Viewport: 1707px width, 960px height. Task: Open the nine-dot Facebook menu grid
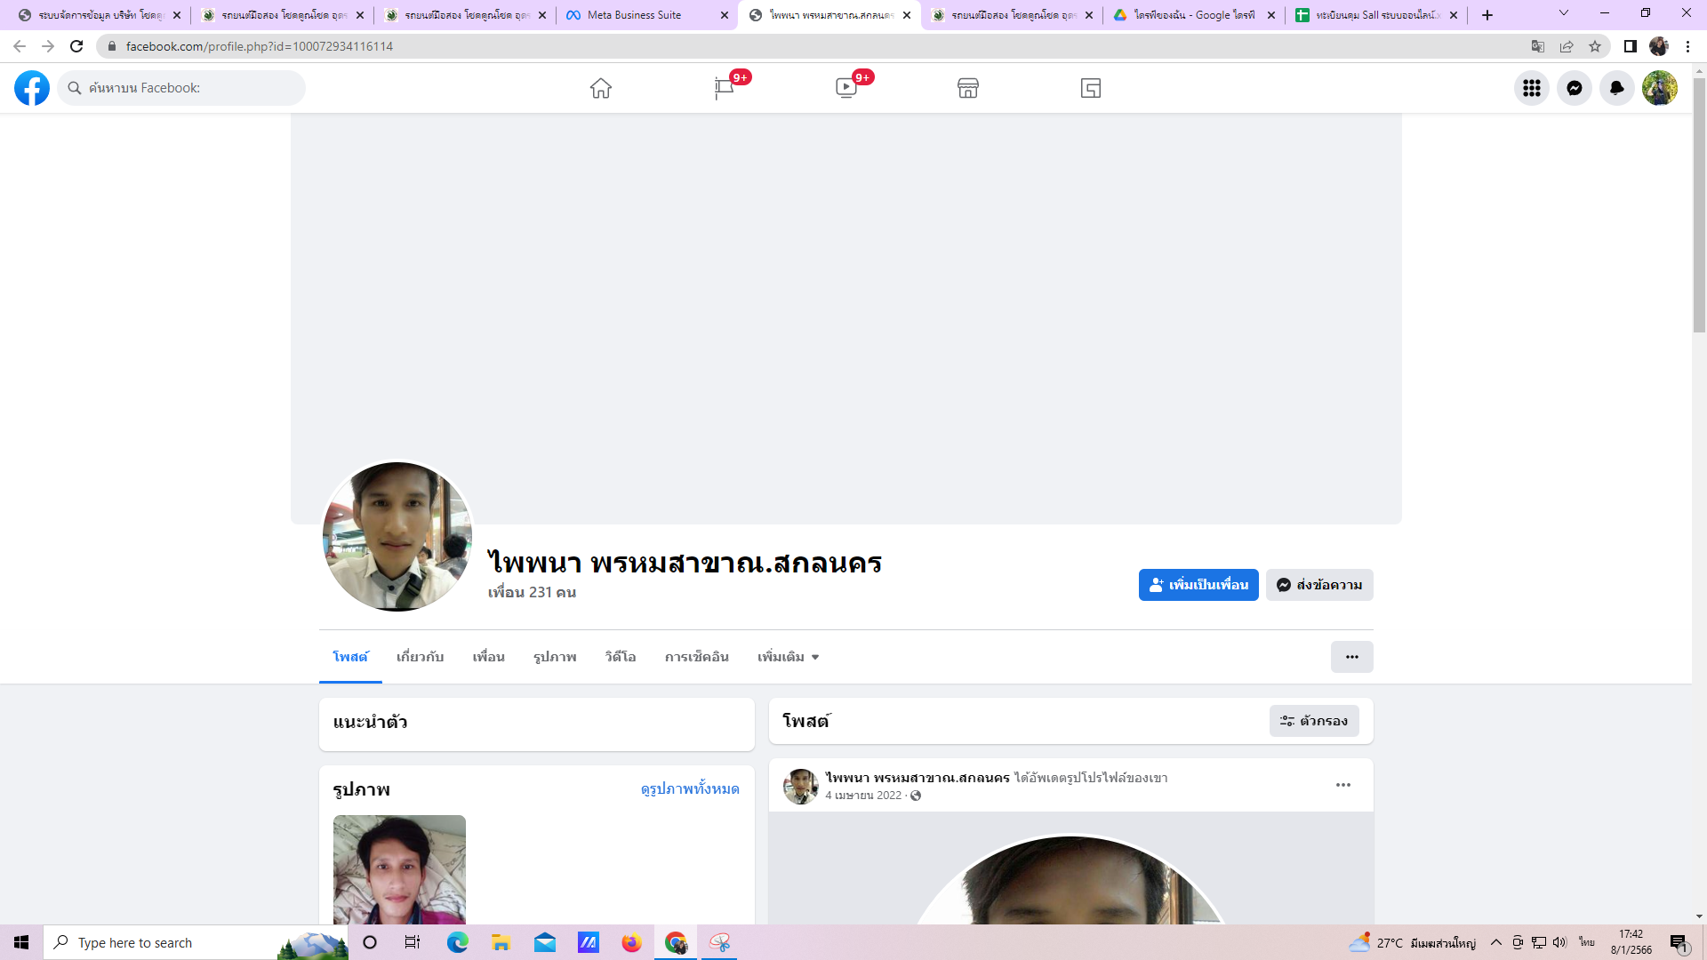tap(1532, 88)
